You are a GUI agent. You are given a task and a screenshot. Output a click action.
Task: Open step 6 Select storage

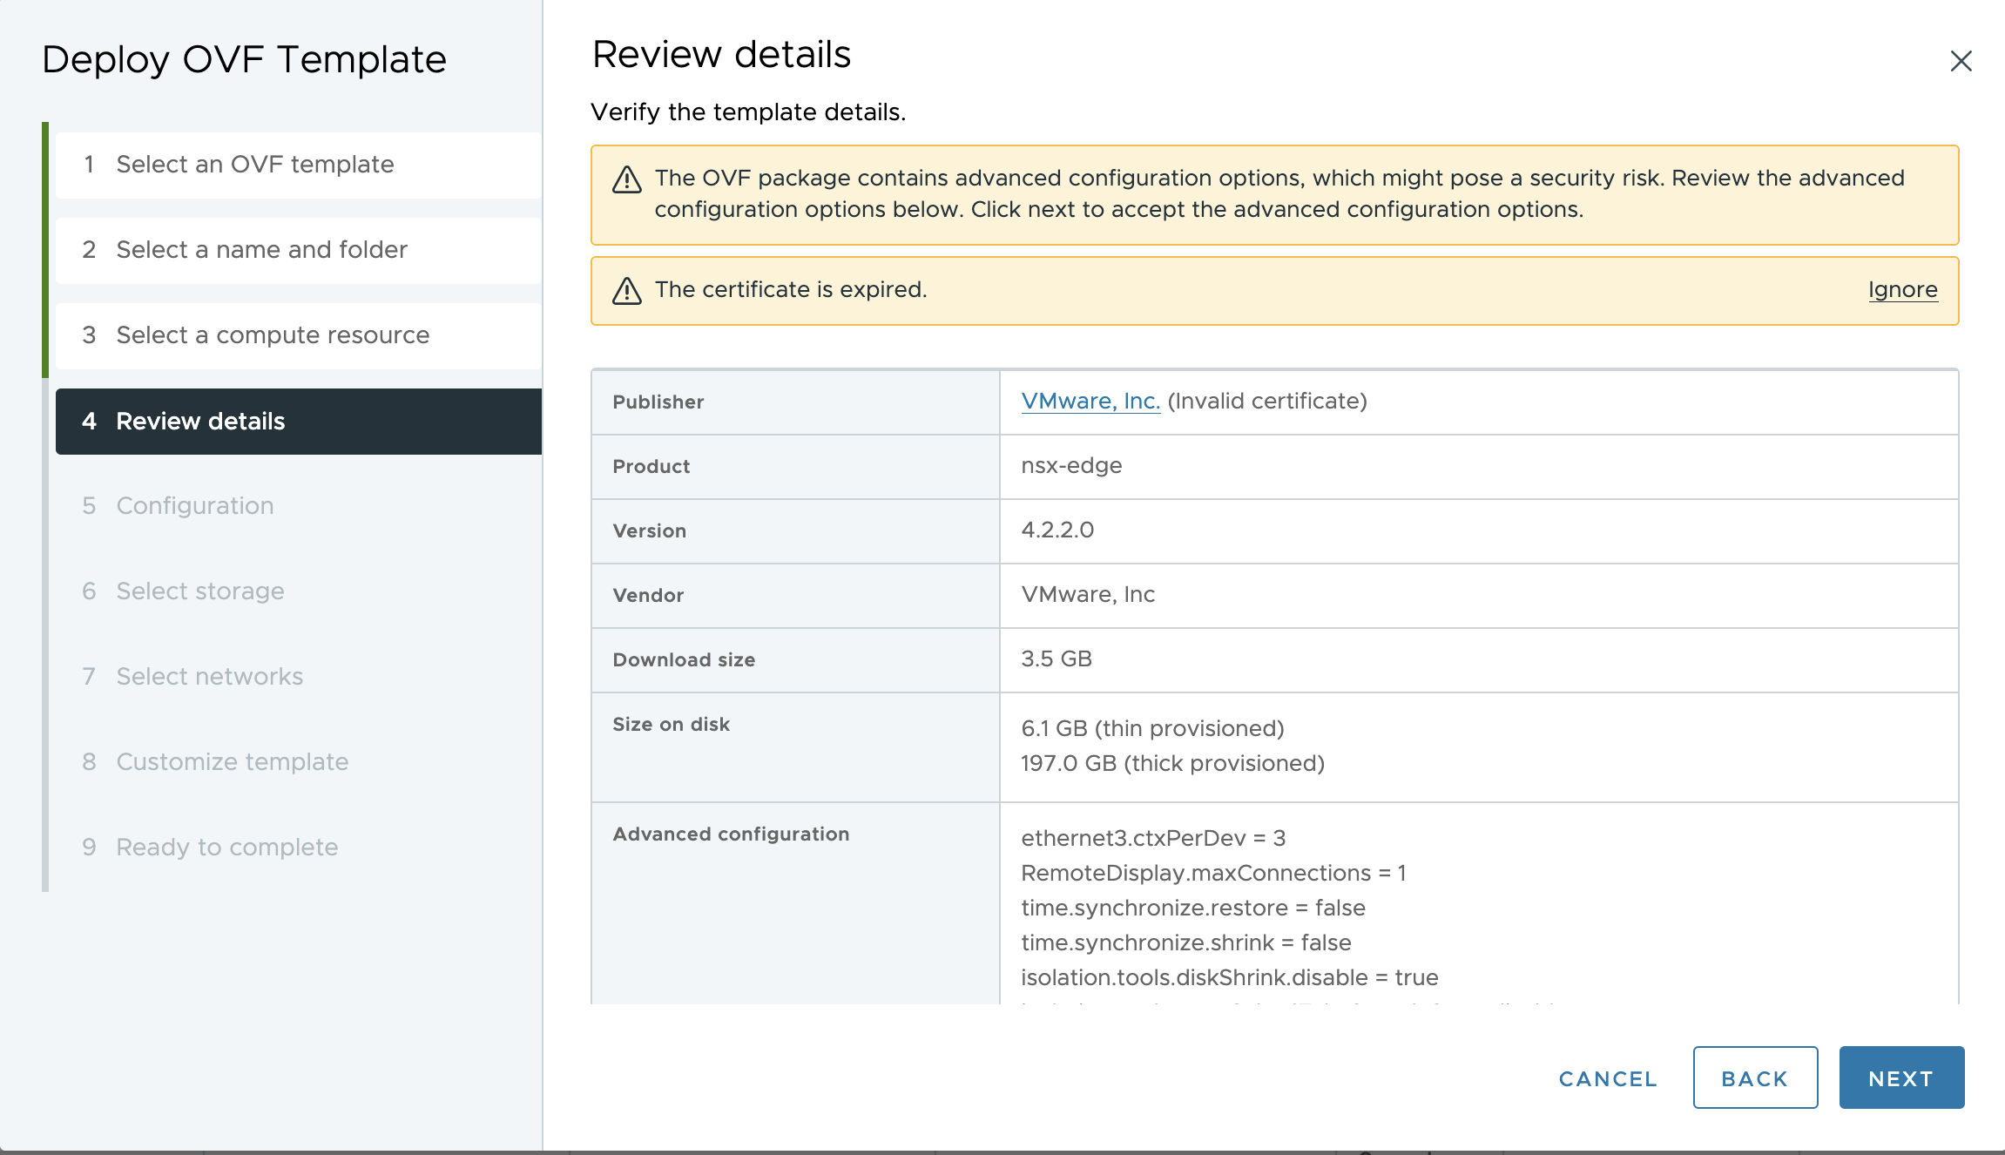(x=199, y=591)
